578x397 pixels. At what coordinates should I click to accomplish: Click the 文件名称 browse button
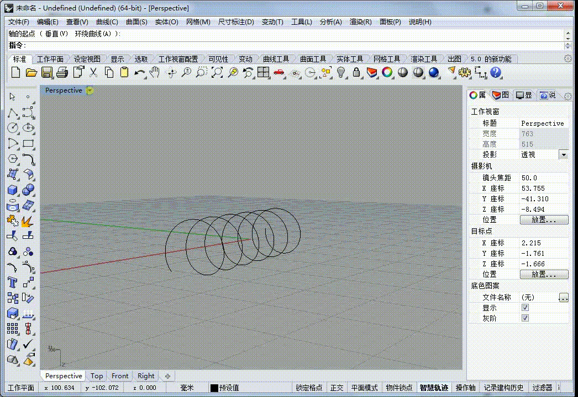pyautogui.click(x=564, y=297)
